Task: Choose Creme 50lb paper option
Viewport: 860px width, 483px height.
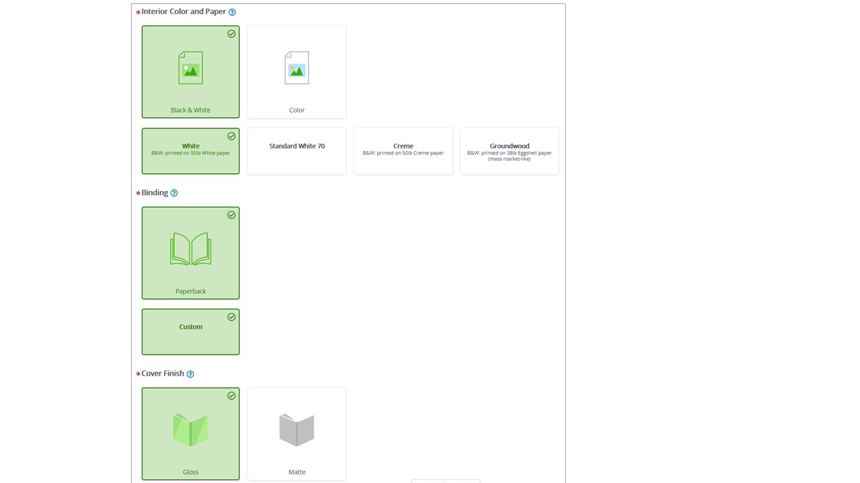Action: tap(403, 150)
